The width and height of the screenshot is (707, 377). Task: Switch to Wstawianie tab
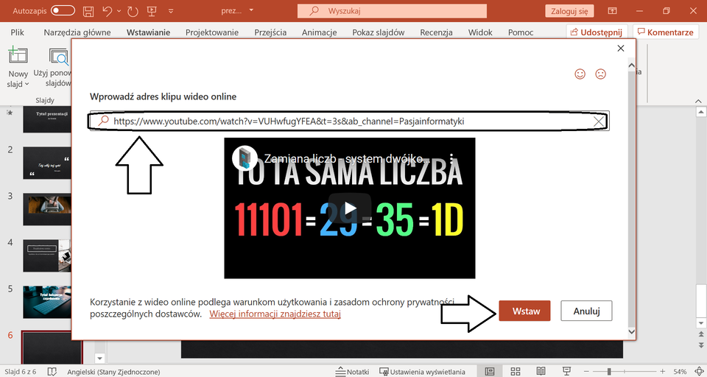(148, 32)
